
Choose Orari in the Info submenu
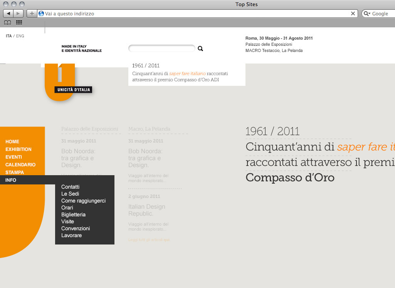67,208
